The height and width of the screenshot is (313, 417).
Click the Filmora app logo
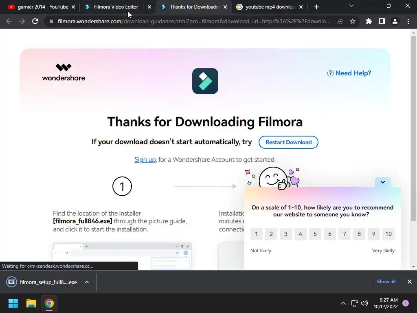point(205,81)
